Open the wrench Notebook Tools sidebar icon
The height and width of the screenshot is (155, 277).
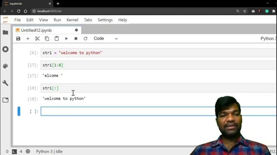pyautogui.click(x=6, y=83)
